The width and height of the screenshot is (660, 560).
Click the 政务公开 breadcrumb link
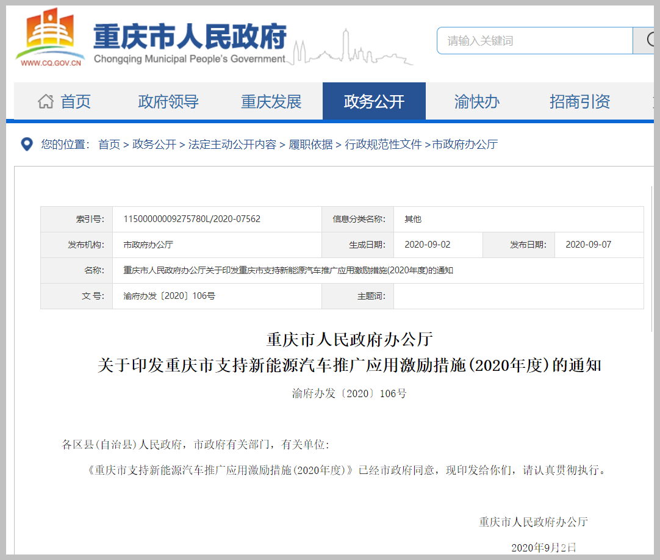(154, 145)
